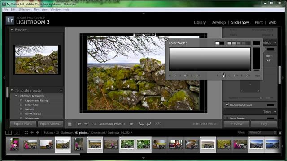Open the Slideshow menu in the menu bar
The width and height of the screenshot is (287, 161).
(25, 10)
